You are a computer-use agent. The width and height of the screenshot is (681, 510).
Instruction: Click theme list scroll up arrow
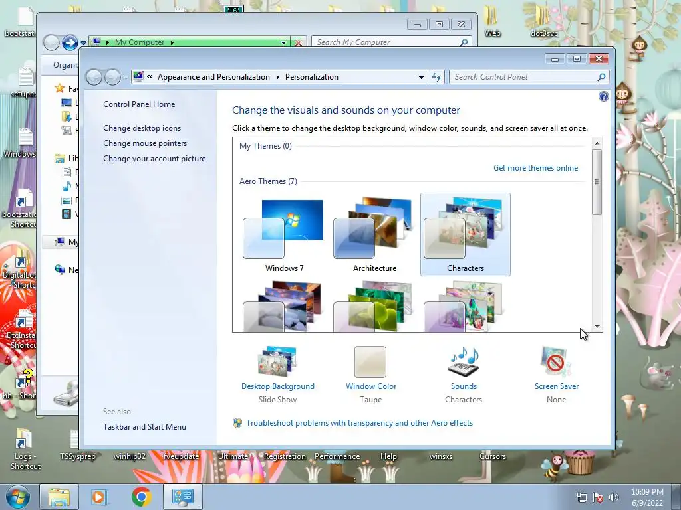[597, 143]
